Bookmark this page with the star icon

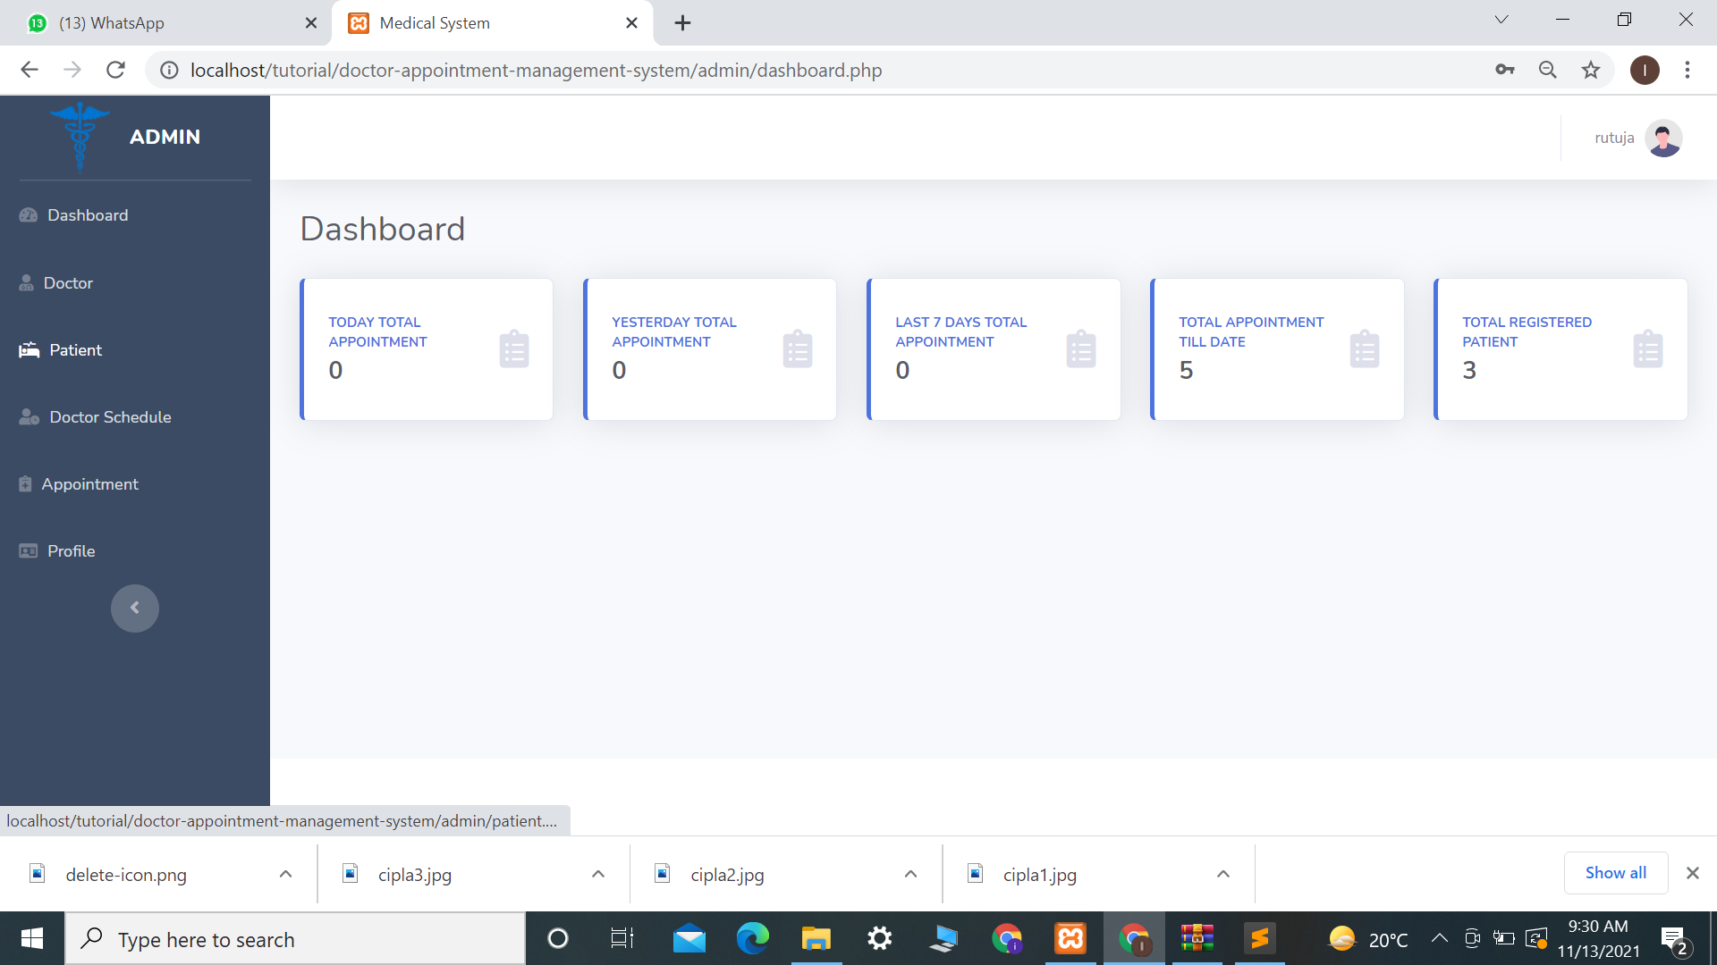(x=1591, y=70)
